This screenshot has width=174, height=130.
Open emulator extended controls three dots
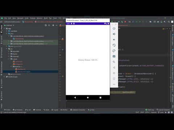pos(114,84)
